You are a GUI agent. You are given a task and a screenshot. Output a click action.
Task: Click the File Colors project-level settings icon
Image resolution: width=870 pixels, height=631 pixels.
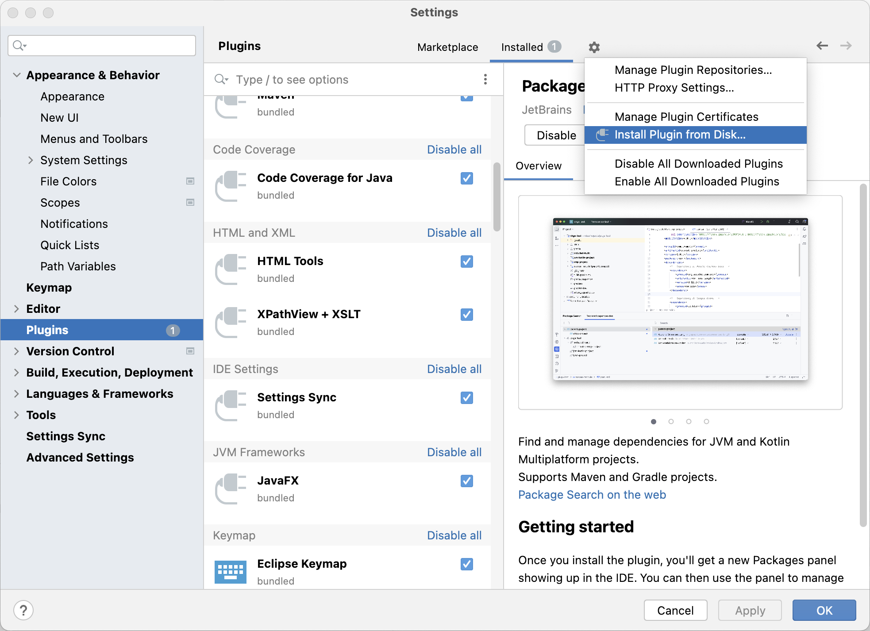click(x=190, y=181)
